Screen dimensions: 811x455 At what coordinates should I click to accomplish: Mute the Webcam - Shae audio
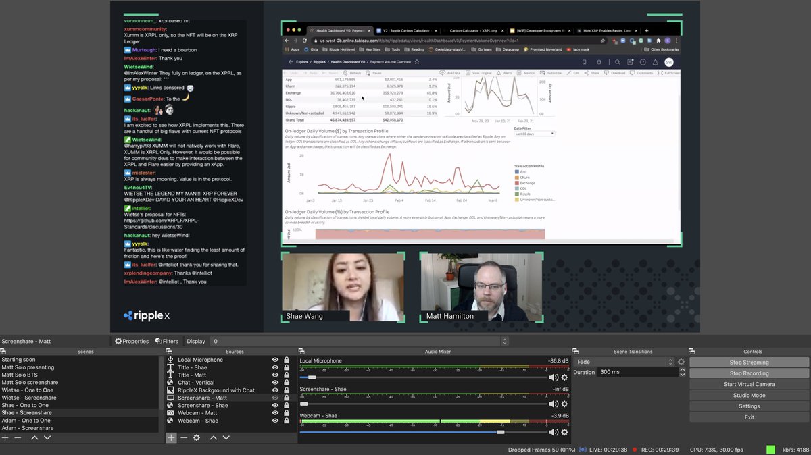coord(554,432)
